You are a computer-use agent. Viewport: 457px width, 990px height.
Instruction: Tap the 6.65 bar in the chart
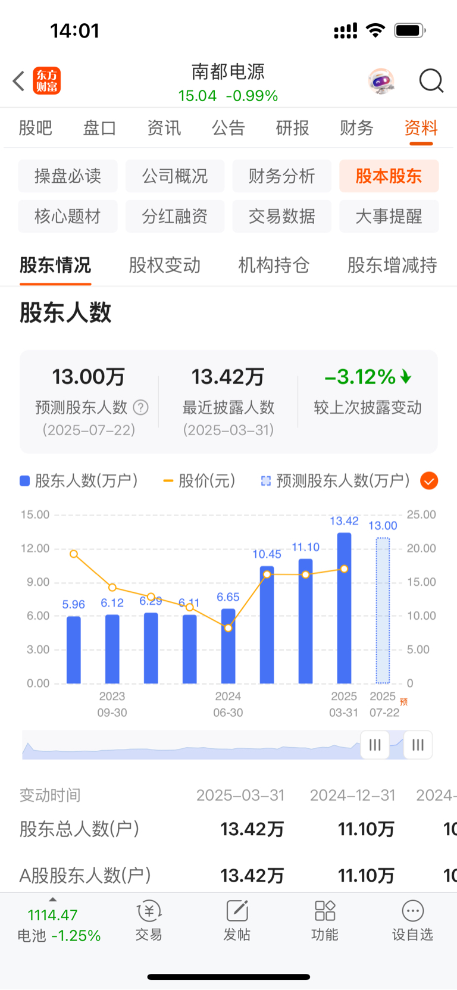coord(228,646)
